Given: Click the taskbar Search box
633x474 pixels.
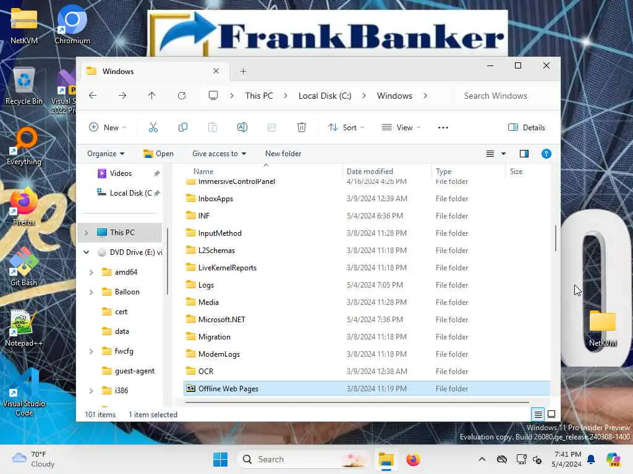Looking at the screenshot, I should tap(303, 459).
